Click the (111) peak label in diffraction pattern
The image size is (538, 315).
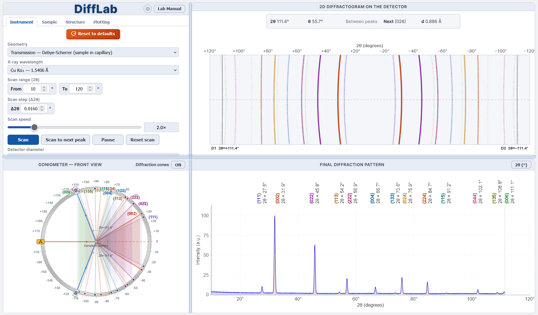pyautogui.click(x=259, y=198)
